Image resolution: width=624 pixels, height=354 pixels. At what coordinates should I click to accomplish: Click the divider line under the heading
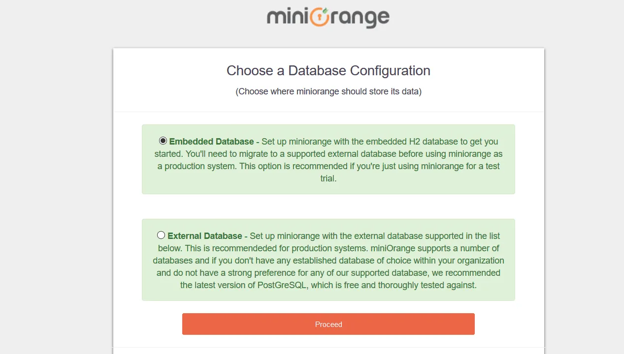328,111
